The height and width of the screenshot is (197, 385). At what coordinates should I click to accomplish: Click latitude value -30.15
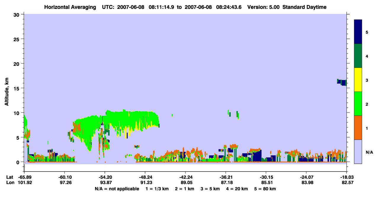pyautogui.click(x=266, y=177)
